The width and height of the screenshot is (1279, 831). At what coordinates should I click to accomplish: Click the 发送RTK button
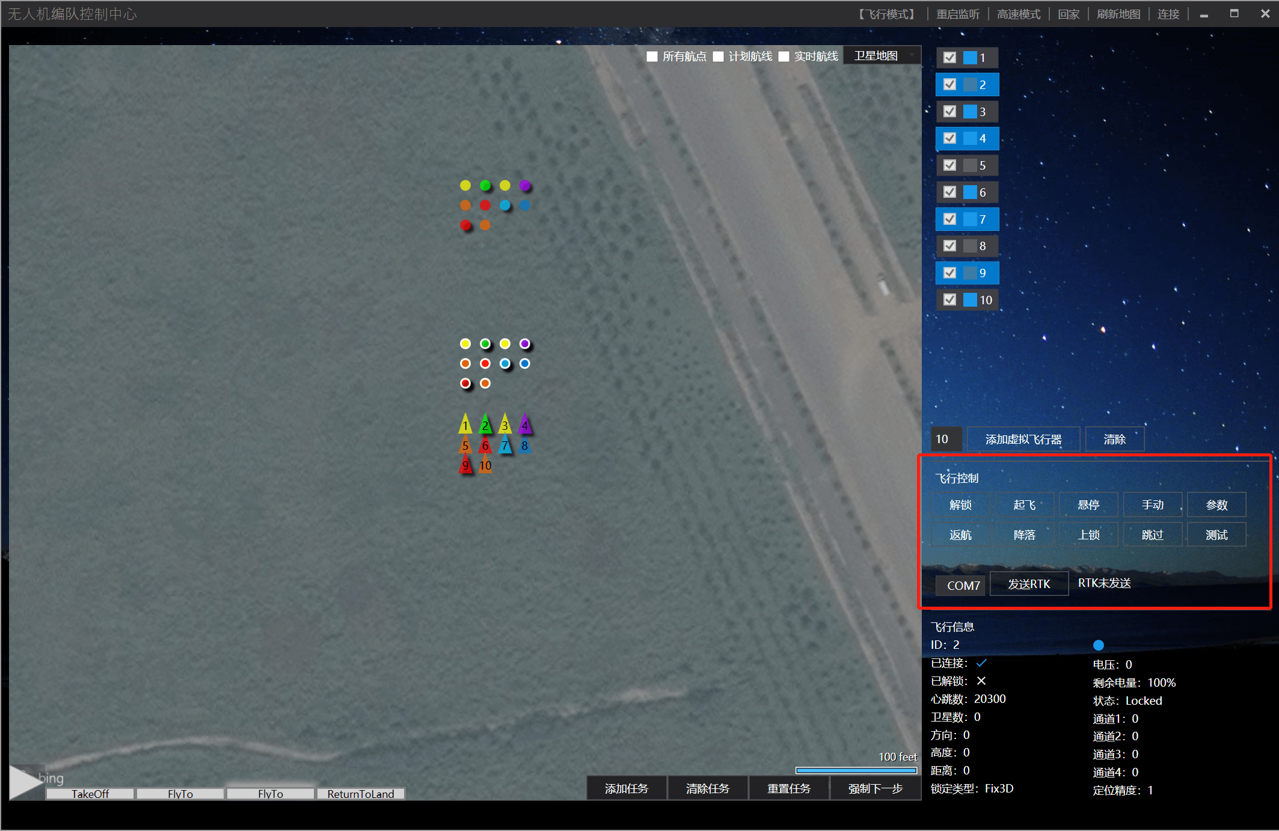(1029, 584)
